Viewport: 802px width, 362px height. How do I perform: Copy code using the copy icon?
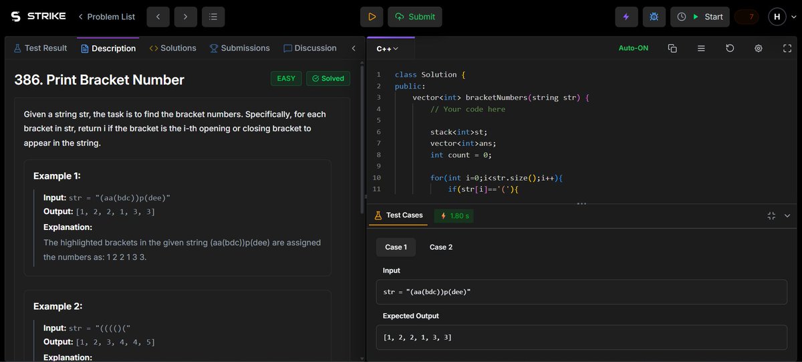(672, 49)
